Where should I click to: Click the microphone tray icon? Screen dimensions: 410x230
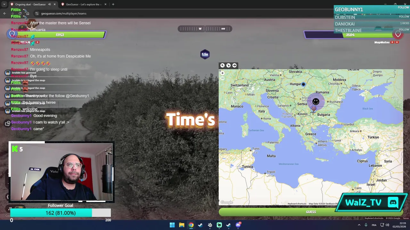coord(366,225)
